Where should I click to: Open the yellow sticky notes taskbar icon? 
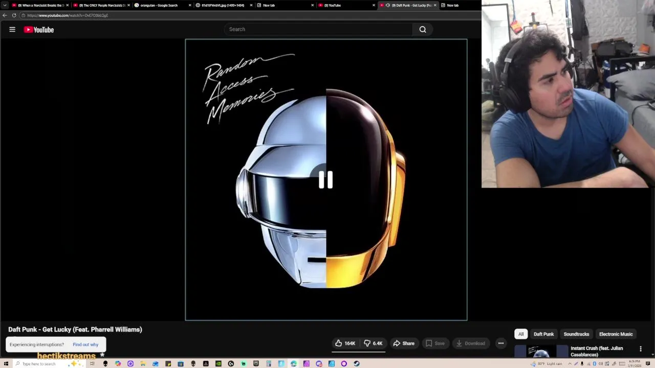[168, 363]
